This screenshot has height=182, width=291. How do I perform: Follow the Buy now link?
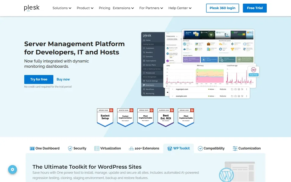tap(63, 79)
